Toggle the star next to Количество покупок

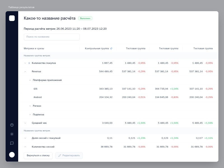pos(29,63)
